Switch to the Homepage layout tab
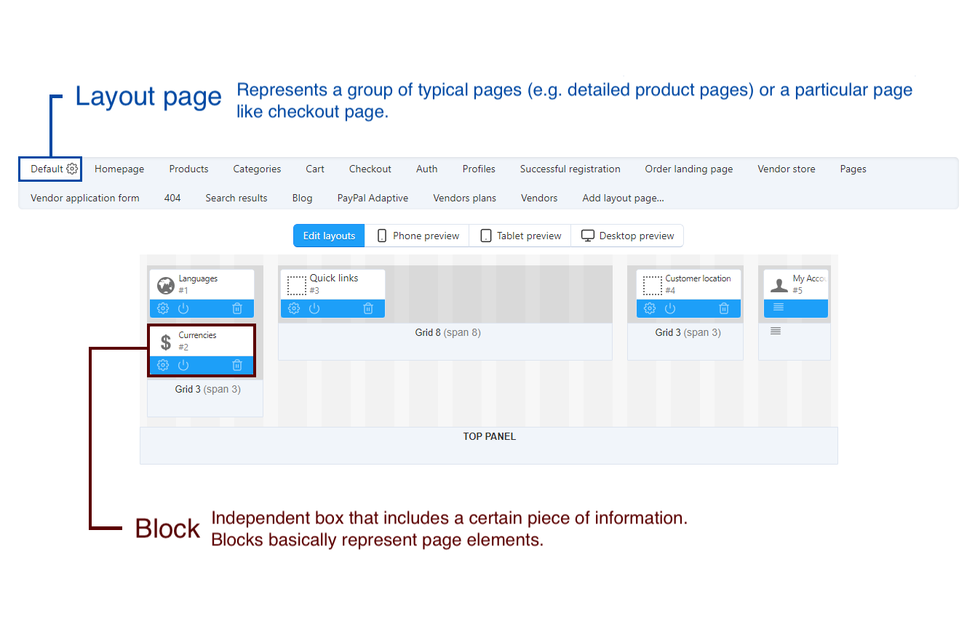Image resolution: width=975 pixels, height=626 pixels. click(x=119, y=169)
